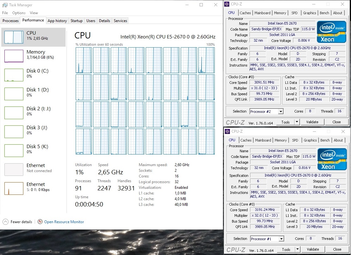Open Mainboard tab in Processor #2 CPU-Z window

[262, 13]
